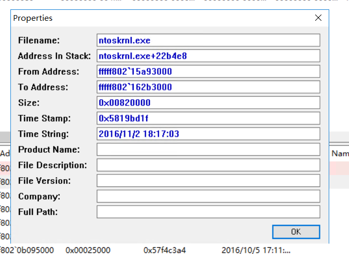Viewport: 349px width, 254px height.
Task: Click the empty File Description field
Action: pos(209,165)
